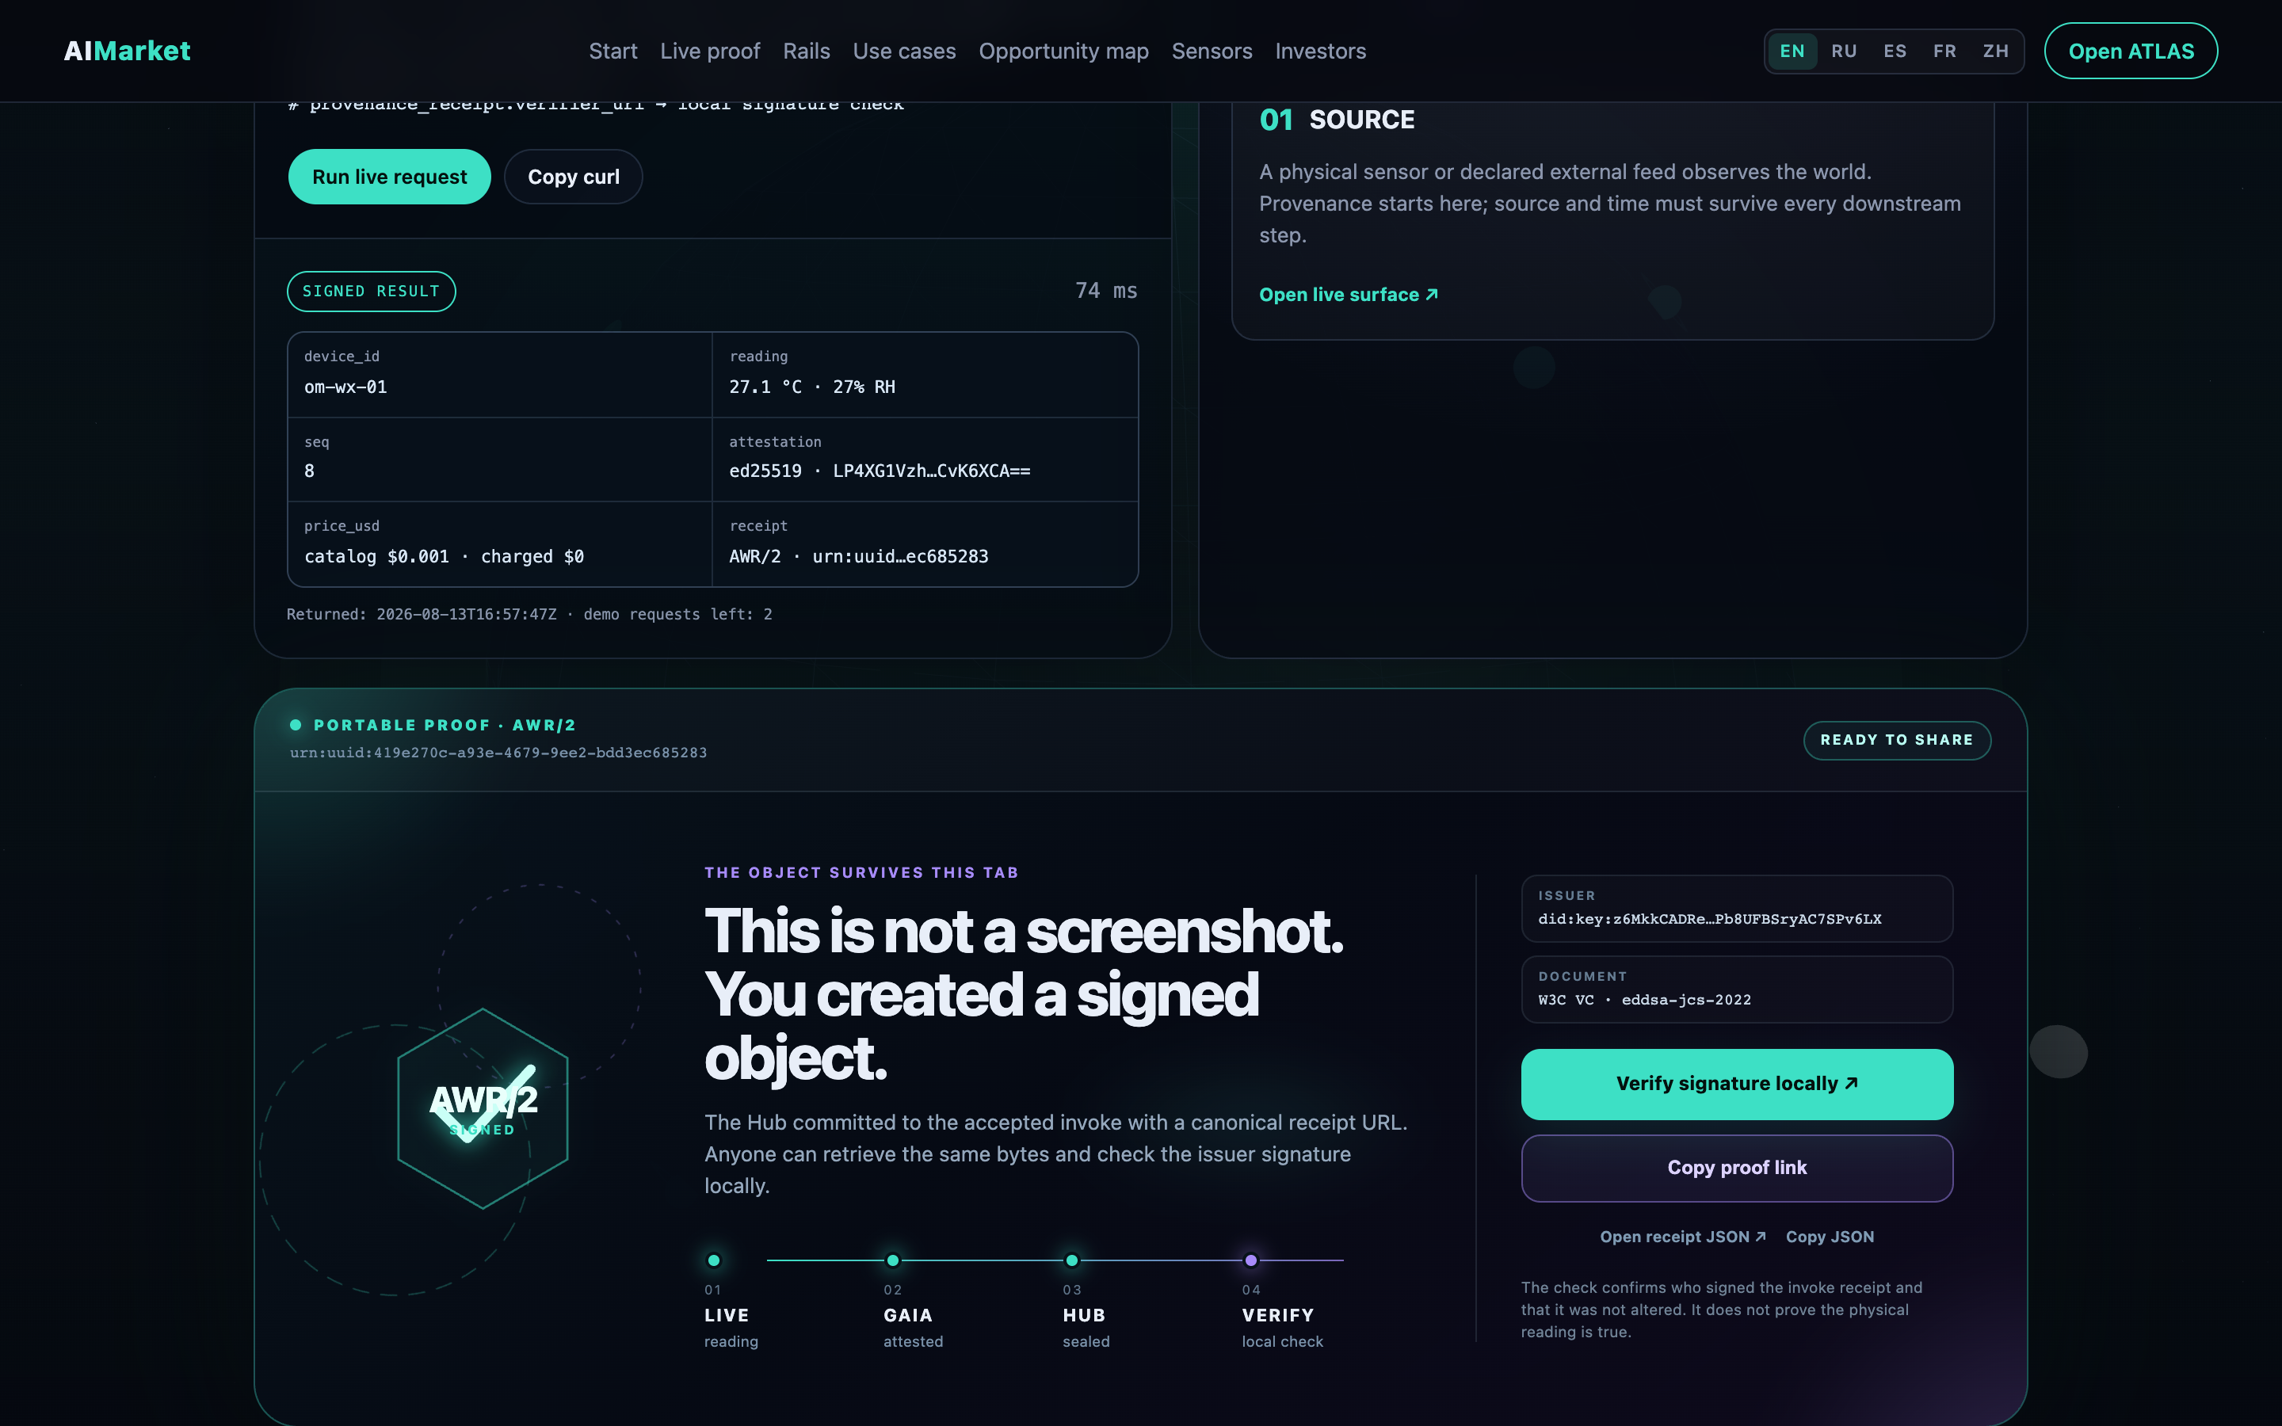The height and width of the screenshot is (1426, 2282).
Task: Click price_usd catalog $0.001 value
Action: [445, 556]
